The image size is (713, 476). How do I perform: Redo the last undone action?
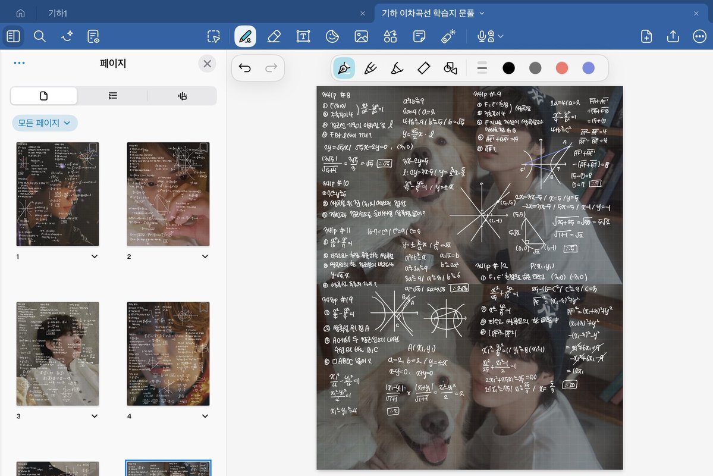pyautogui.click(x=271, y=68)
